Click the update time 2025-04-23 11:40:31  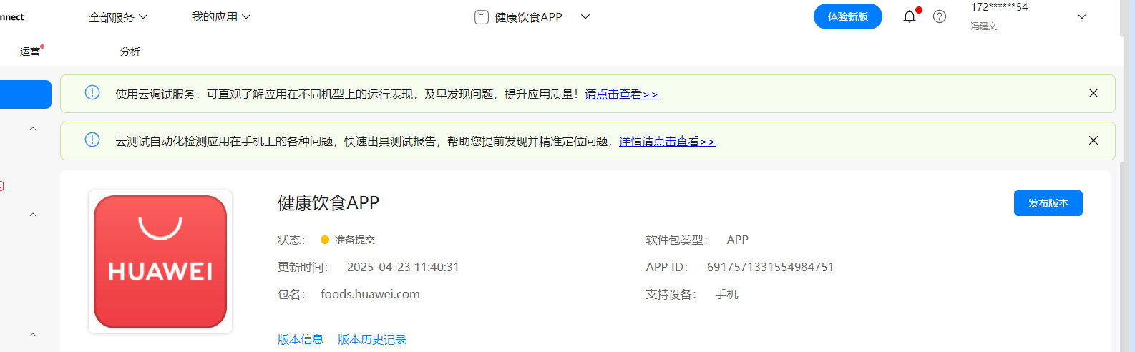tap(403, 267)
